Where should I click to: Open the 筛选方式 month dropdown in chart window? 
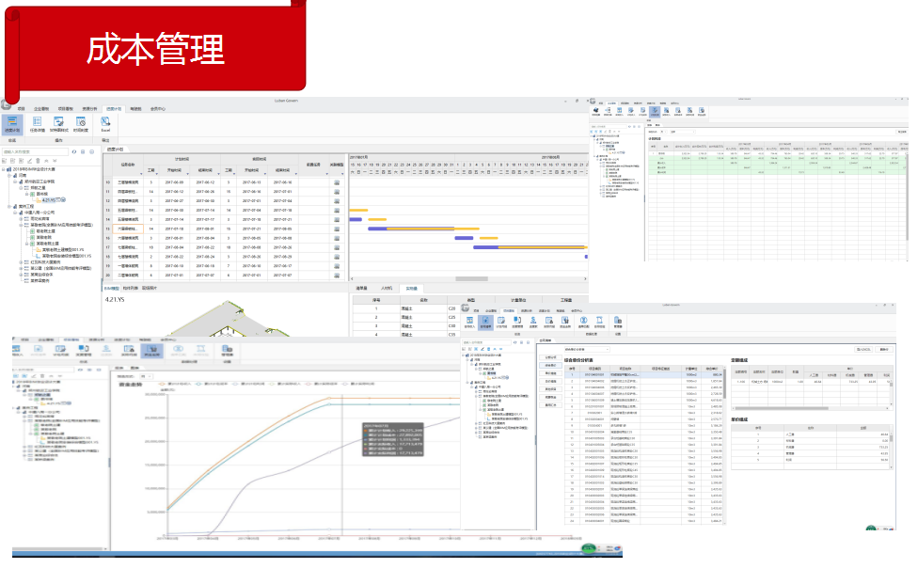pos(147,376)
